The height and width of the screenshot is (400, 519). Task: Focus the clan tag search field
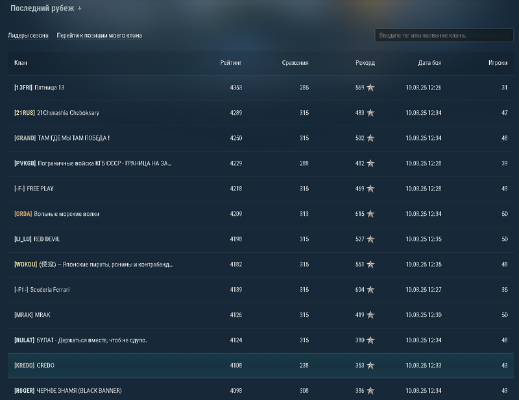[x=444, y=36]
